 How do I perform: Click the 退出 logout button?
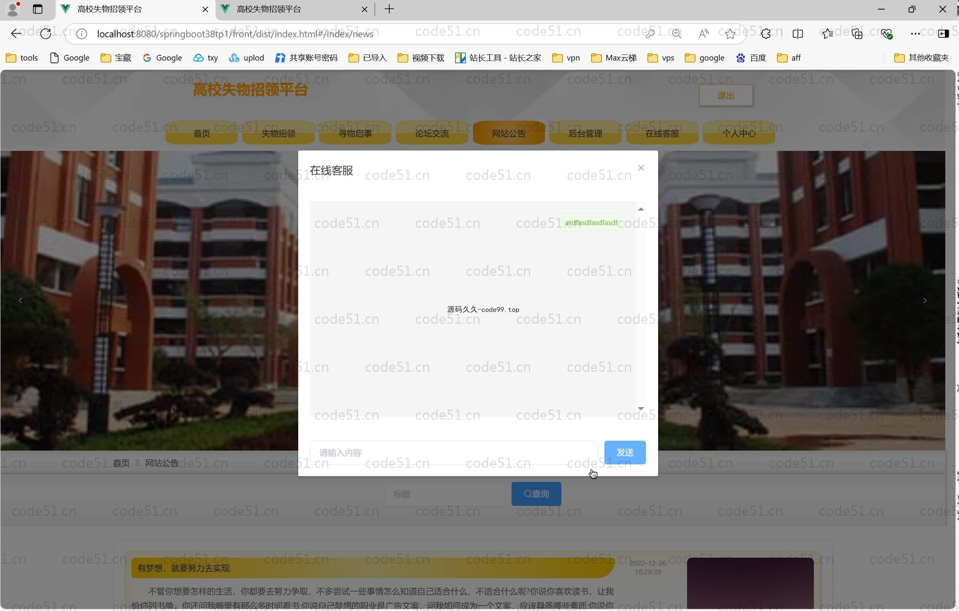[x=726, y=96]
